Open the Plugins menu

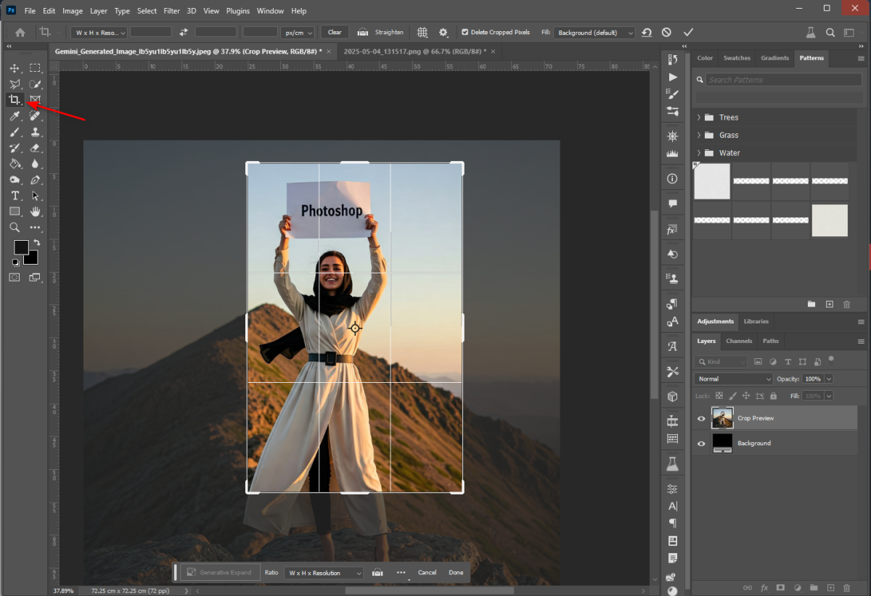pos(237,11)
